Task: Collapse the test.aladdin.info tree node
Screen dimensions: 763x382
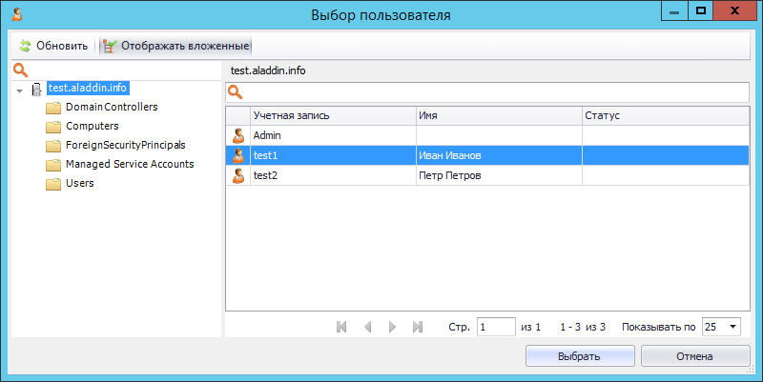Action: pyautogui.click(x=19, y=90)
